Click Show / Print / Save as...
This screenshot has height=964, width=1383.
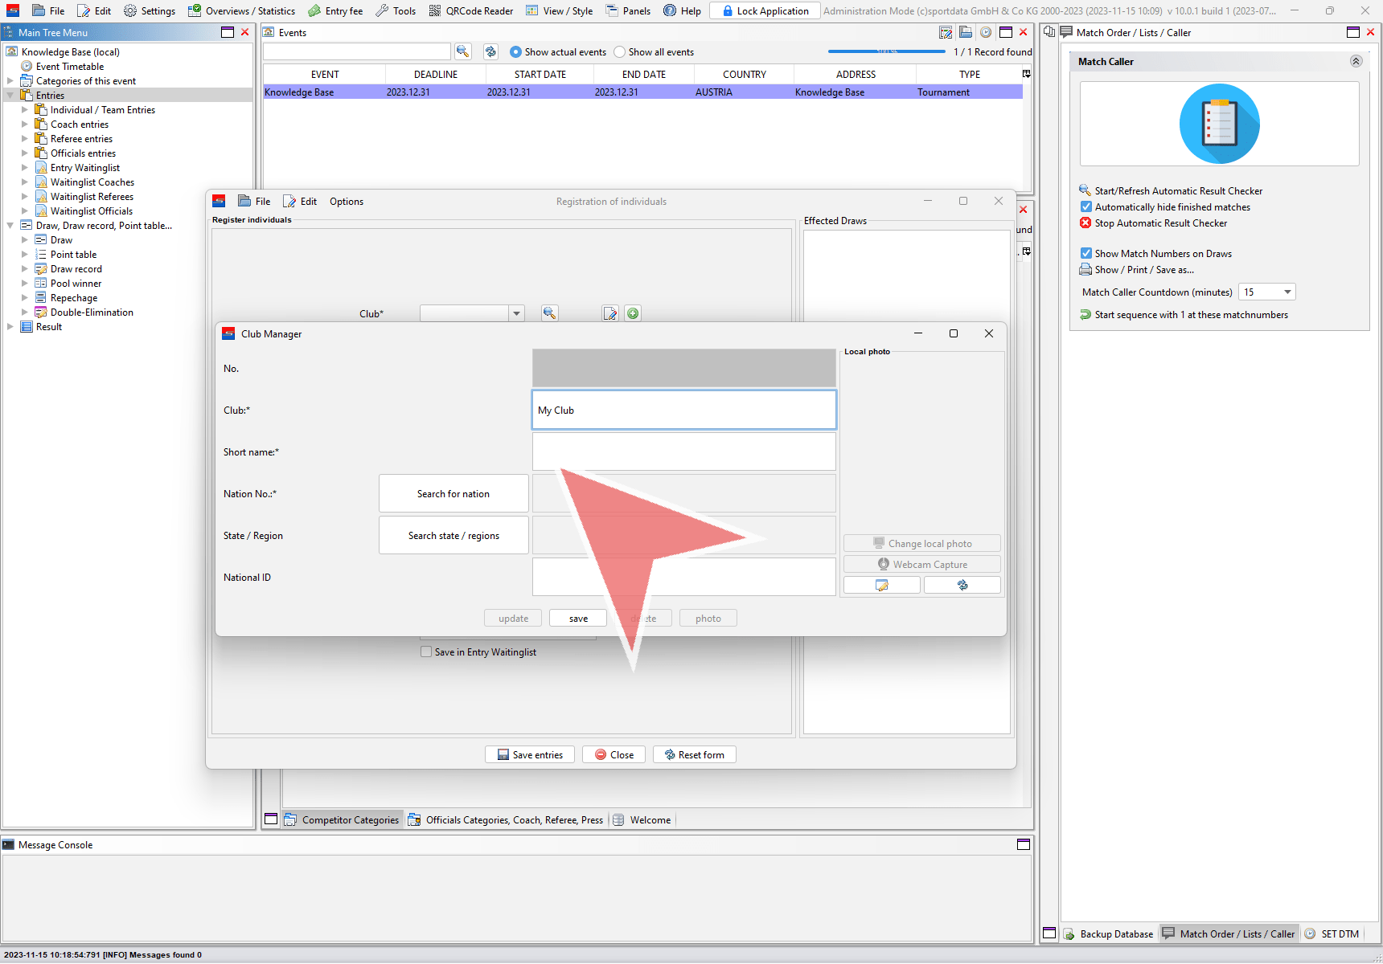[x=1136, y=270]
